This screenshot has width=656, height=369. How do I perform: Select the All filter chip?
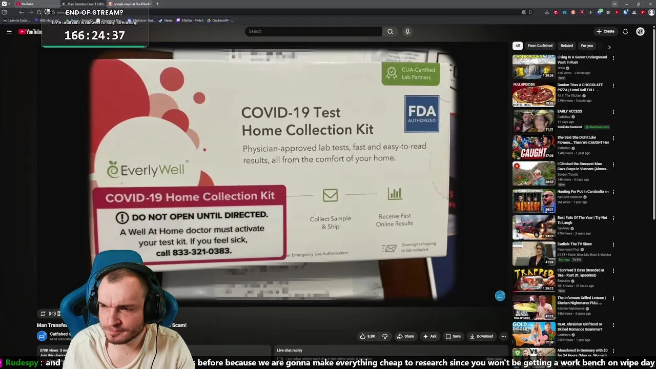tap(518, 46)
